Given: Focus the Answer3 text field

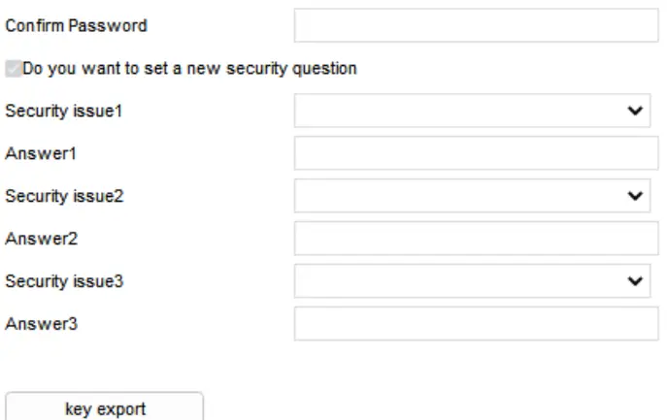Looking at the screenshot, I should (476, 324).
